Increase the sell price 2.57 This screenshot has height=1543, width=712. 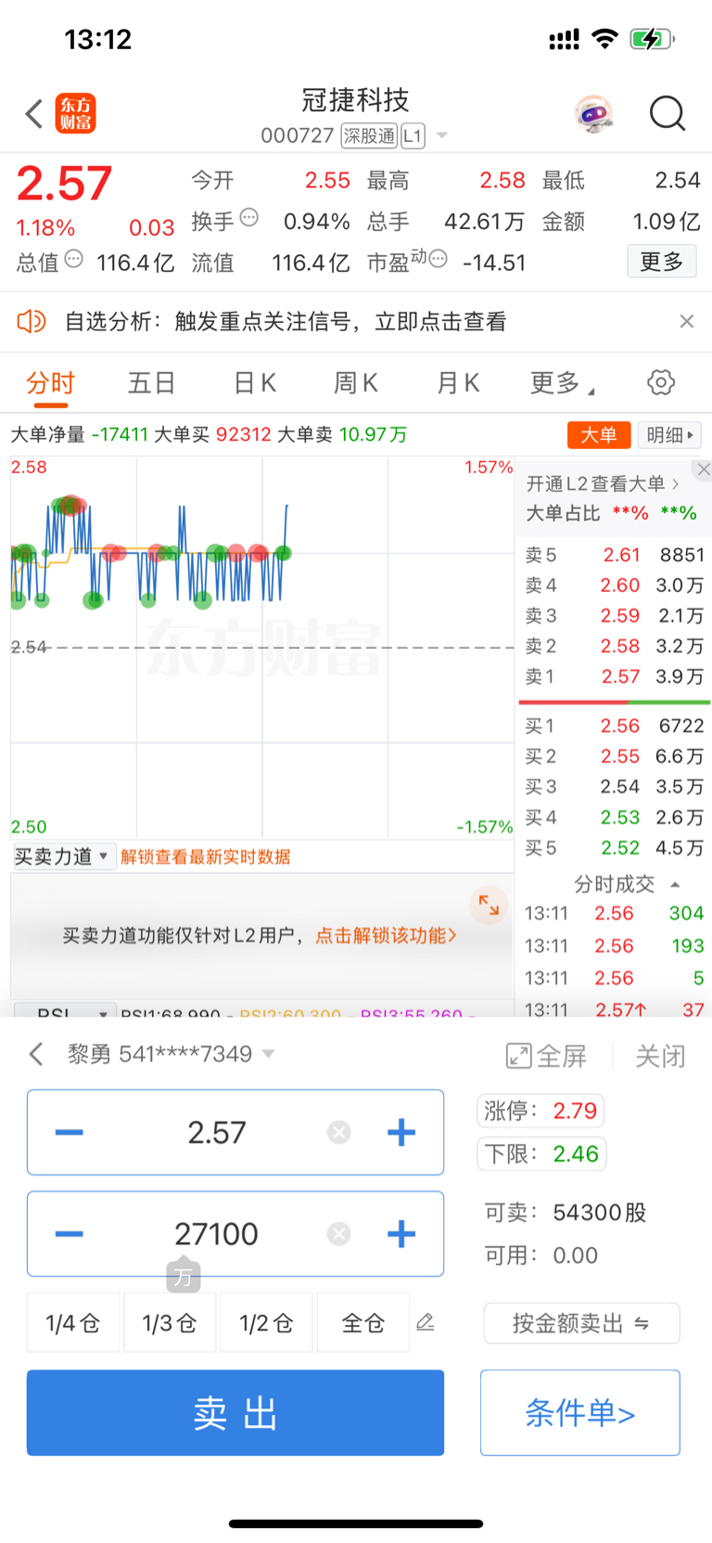pyautogui.click(x=400, y=1132)
